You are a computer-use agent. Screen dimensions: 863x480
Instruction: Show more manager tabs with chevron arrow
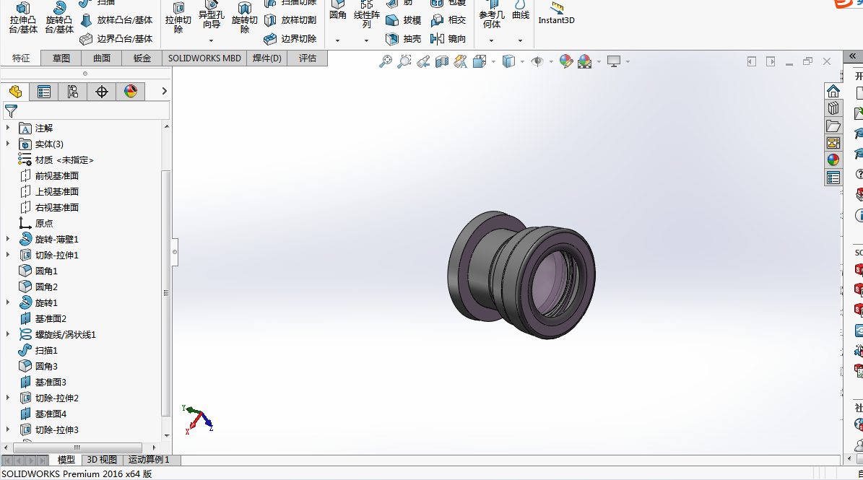pyautogui.click(x=164, y=91)
